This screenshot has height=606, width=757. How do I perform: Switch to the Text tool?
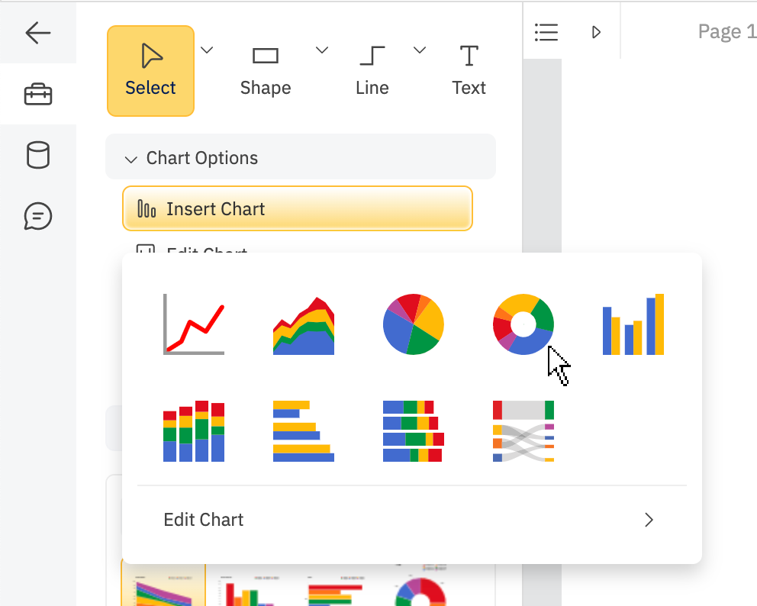click(469, 67)
